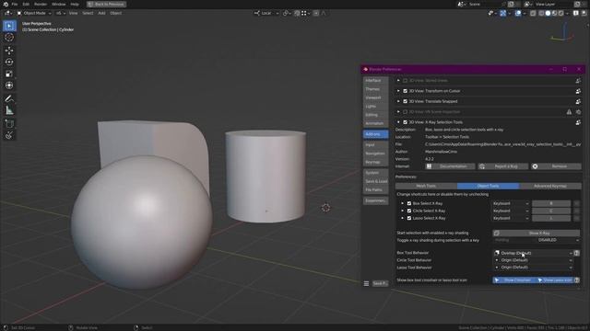Open the Keymap preferences section
Screen dimensions: 590x331
[375, 162]
